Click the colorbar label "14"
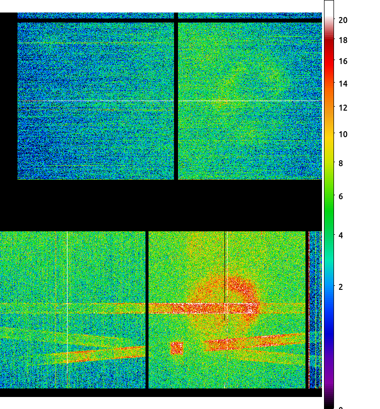 [x=343, y=84]
